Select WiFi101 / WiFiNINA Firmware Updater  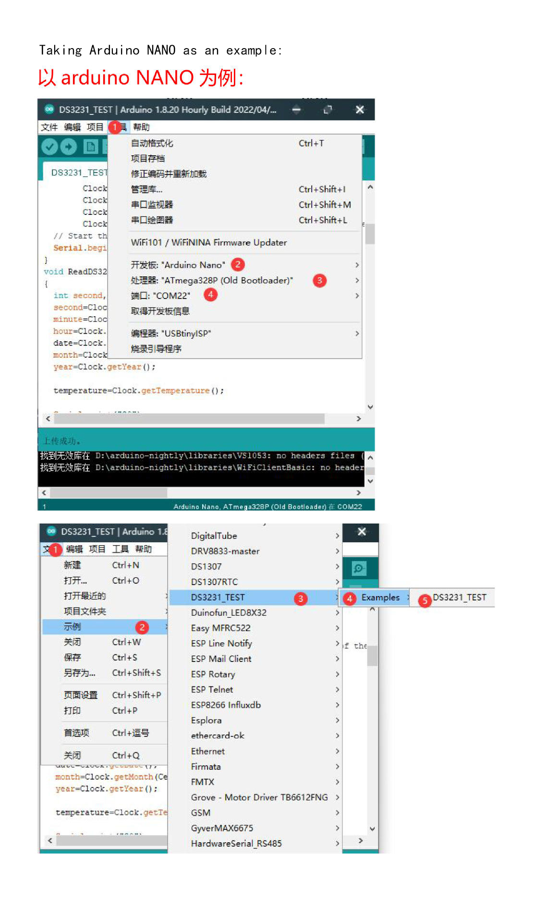pyautogui.click(x=235, y=243)
